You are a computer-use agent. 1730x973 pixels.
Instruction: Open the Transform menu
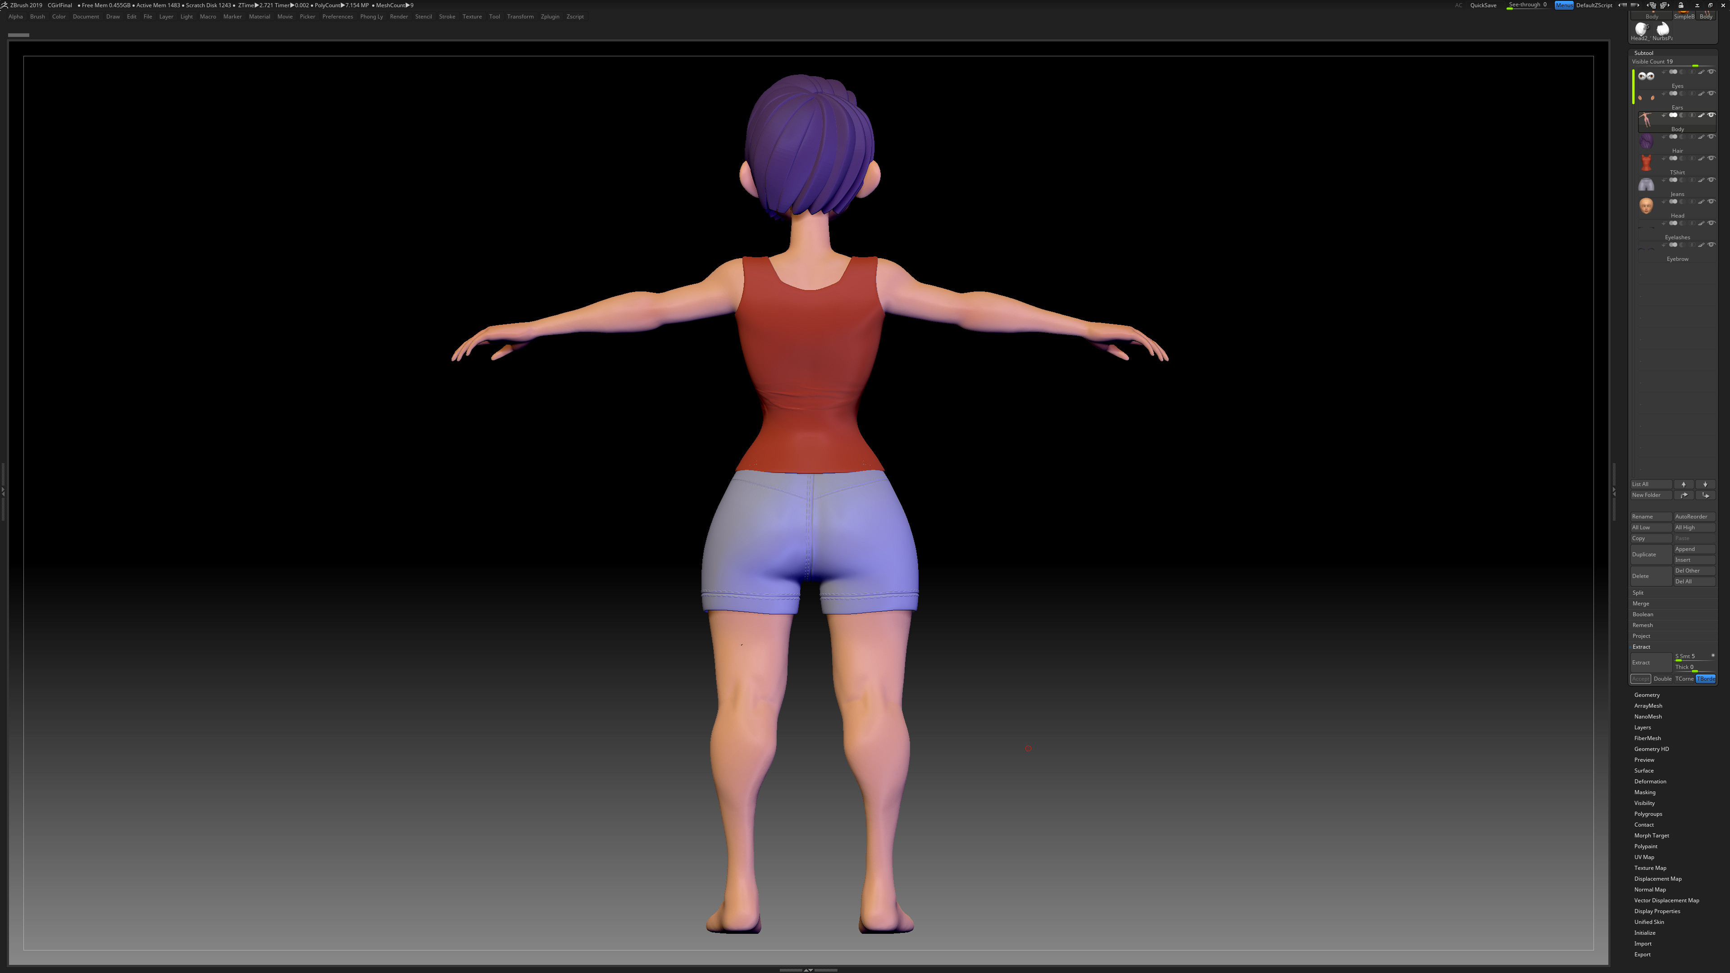520,17
